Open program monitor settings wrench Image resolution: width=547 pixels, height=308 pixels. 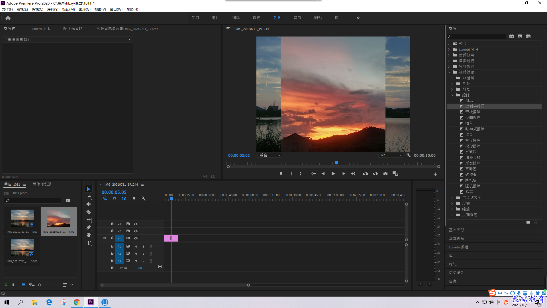pos(409,155)
